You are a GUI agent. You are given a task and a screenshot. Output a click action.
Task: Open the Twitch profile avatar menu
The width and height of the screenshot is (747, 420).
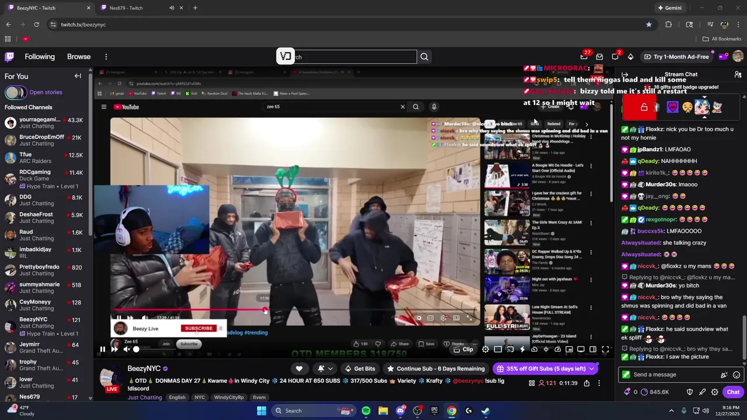738,57
